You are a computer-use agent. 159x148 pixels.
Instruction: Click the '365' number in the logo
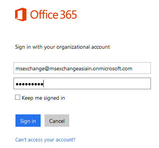(68, 15)
